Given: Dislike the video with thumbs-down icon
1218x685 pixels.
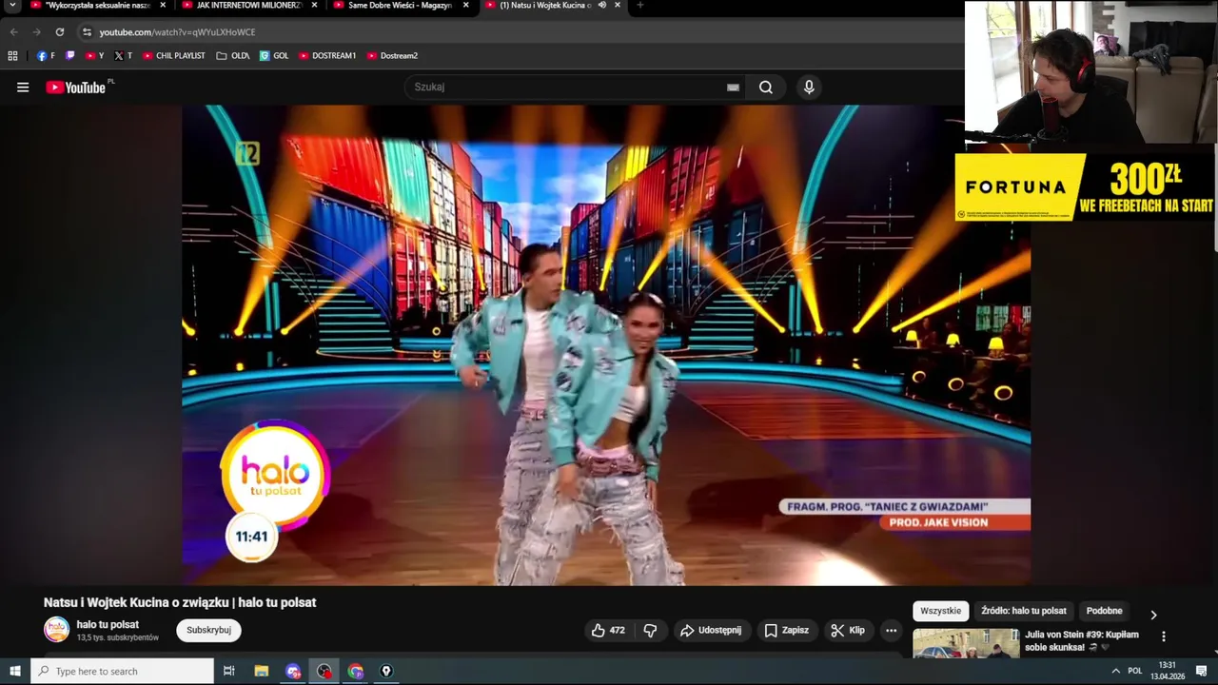Looking at the screenshot, I should pos(650,630).
